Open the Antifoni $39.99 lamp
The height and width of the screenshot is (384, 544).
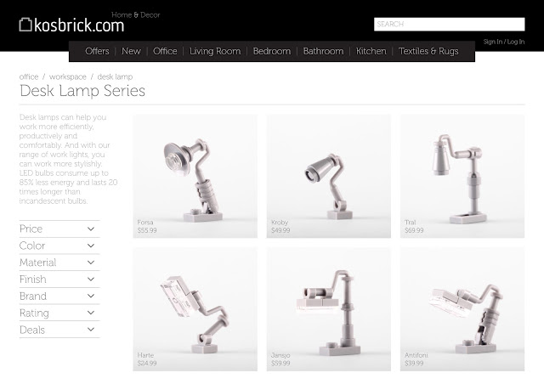(x=462, y=309)
